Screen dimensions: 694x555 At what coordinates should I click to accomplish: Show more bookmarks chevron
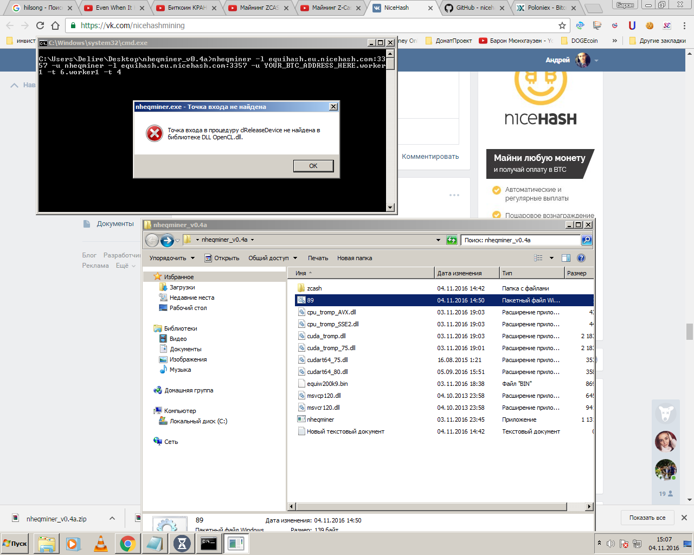point(614,41)
